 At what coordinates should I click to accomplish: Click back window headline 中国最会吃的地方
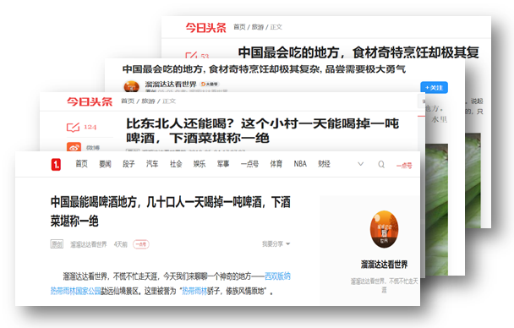coord(358,52)
